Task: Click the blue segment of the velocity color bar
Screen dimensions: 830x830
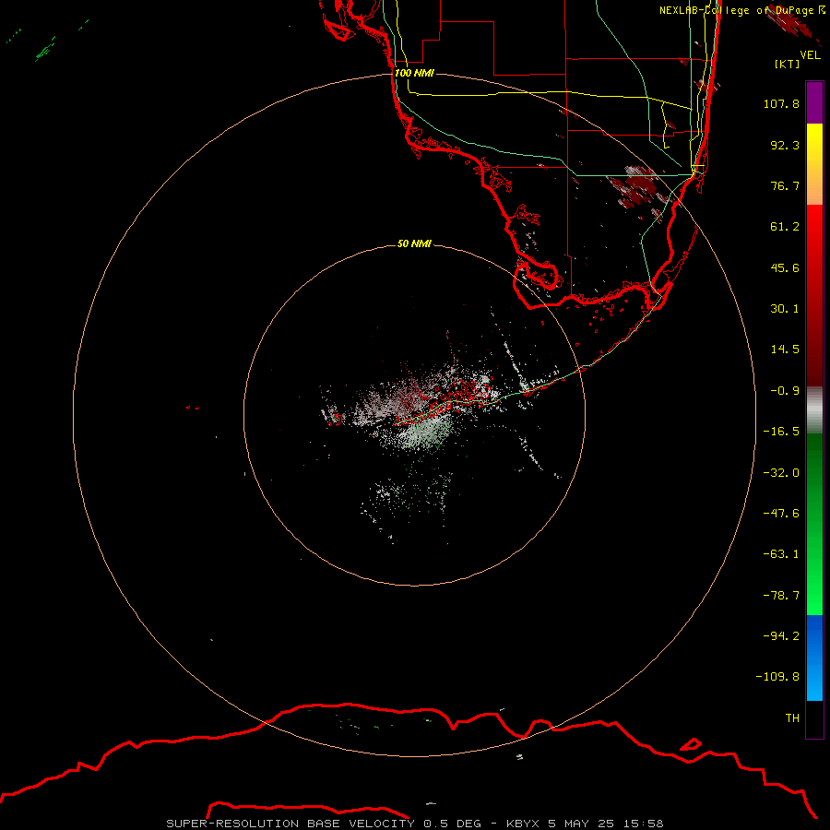Action: coord(814,658)
